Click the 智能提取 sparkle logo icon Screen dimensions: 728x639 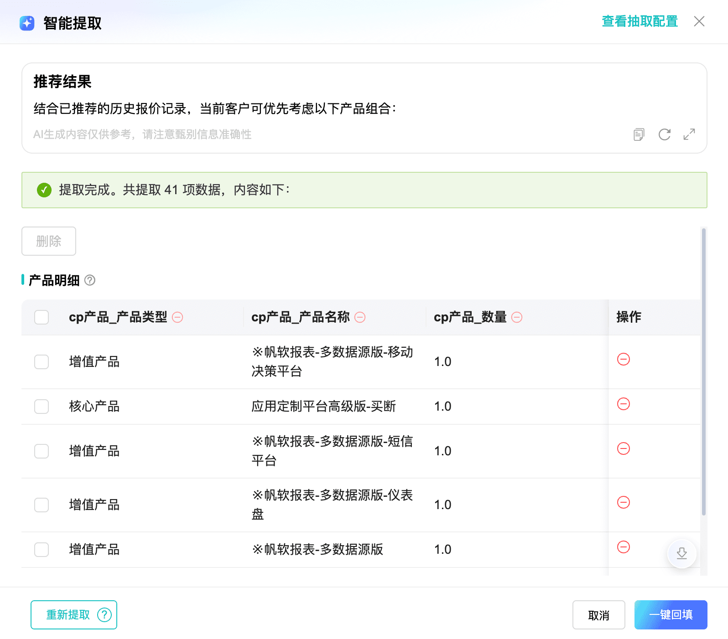(27, 23)
